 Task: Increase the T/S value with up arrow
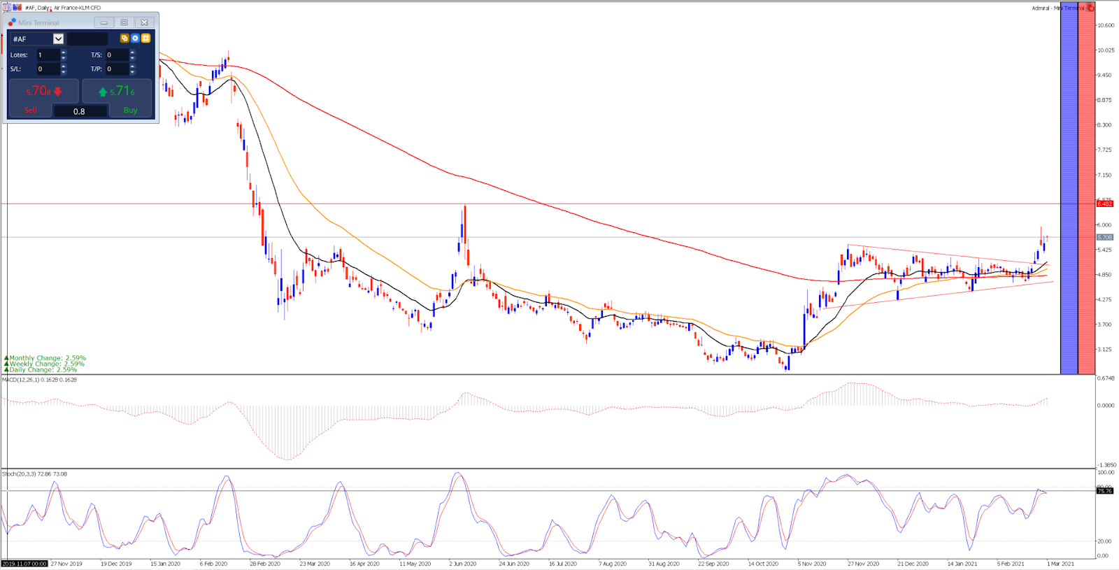132,52
